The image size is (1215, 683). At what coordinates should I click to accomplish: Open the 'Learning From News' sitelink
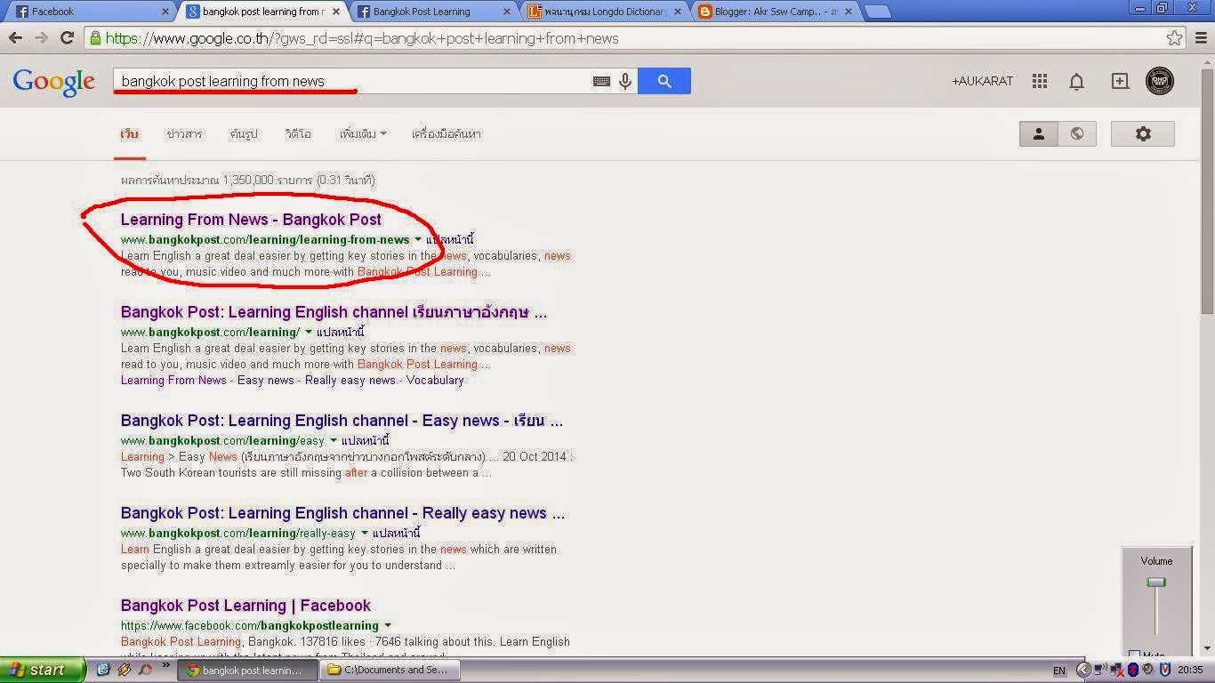(173, 380)
